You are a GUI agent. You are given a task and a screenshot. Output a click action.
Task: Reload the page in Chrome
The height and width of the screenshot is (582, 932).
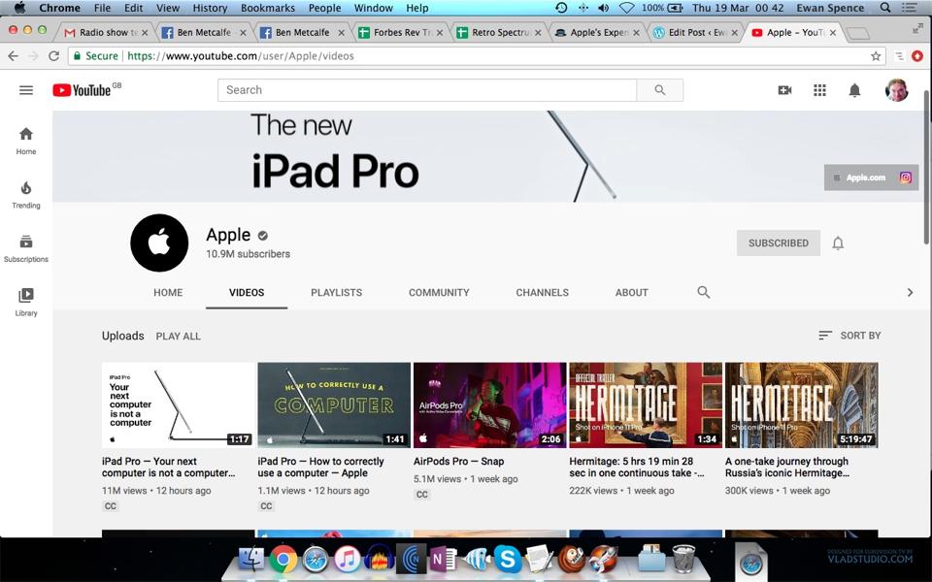point(53,56)
